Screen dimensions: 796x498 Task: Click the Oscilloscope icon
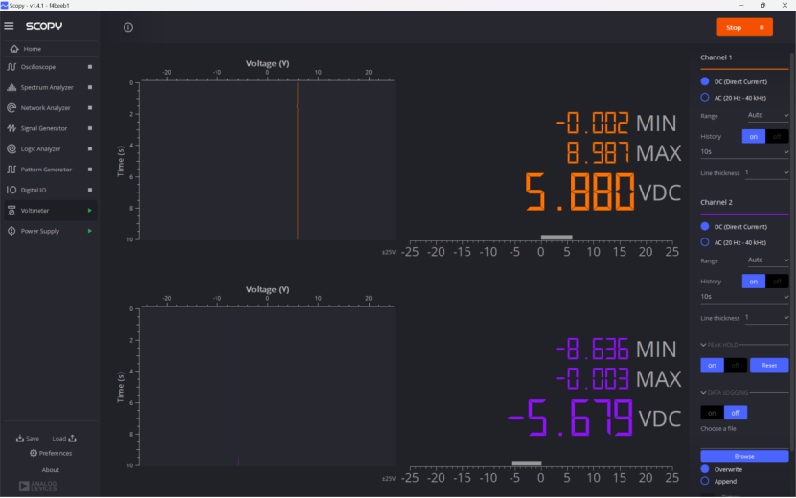click(x=11, y=67)
